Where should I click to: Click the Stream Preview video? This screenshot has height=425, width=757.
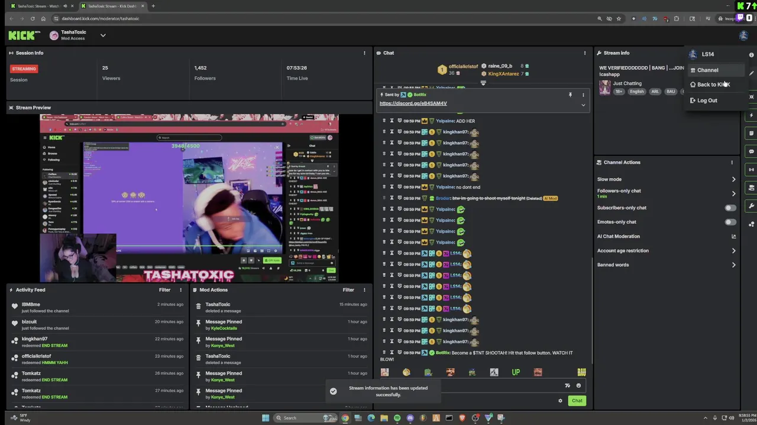pyautogui.click(x=189, y=198)
